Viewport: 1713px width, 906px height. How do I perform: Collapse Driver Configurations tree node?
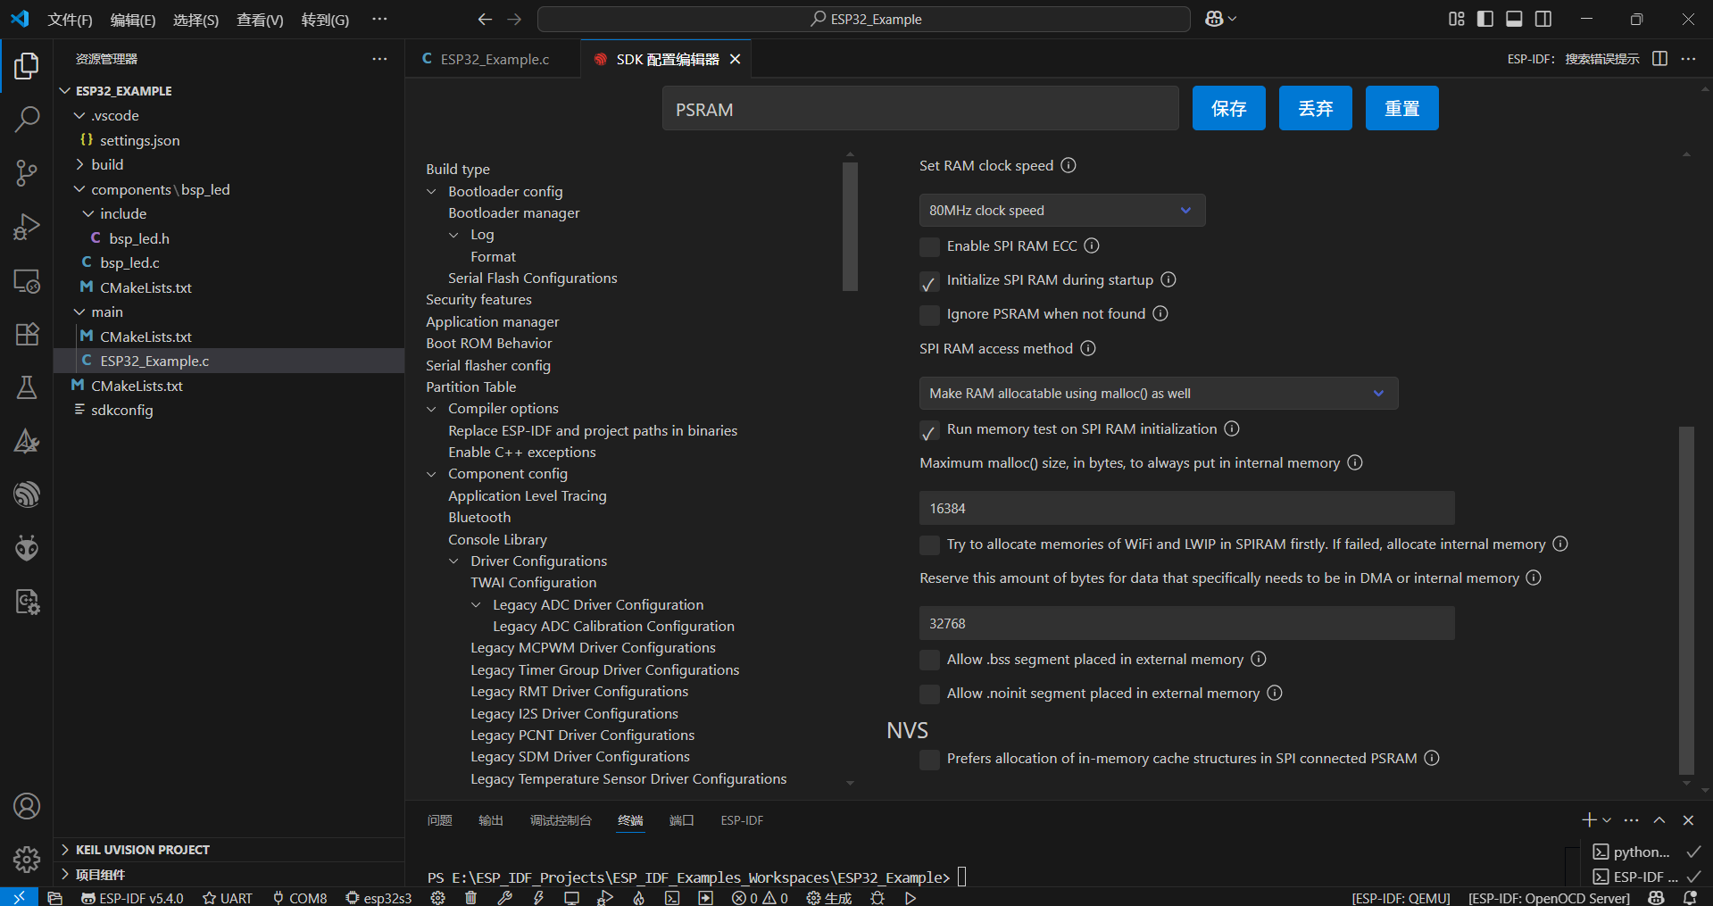click(x=454, y=561)
